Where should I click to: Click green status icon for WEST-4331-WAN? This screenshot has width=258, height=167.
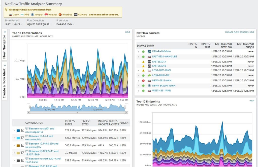[143, 91]
